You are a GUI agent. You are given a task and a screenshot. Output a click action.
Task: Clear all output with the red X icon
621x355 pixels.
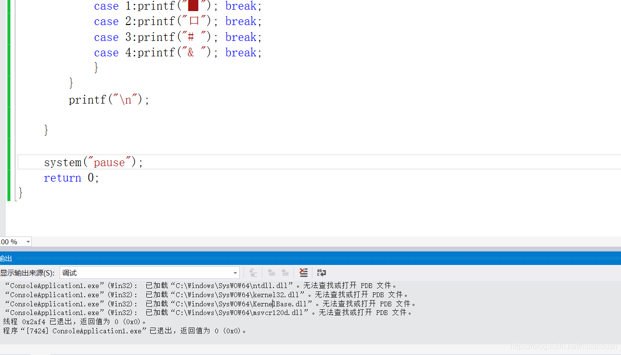tap(303, 273)
